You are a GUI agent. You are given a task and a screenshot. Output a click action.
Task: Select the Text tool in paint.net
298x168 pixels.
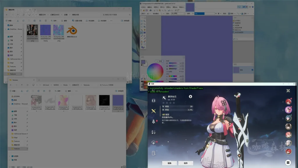(142, 44)
